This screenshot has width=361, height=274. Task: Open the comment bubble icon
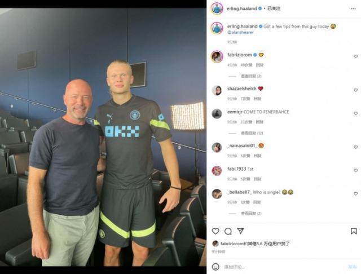[x=228, y=231]
